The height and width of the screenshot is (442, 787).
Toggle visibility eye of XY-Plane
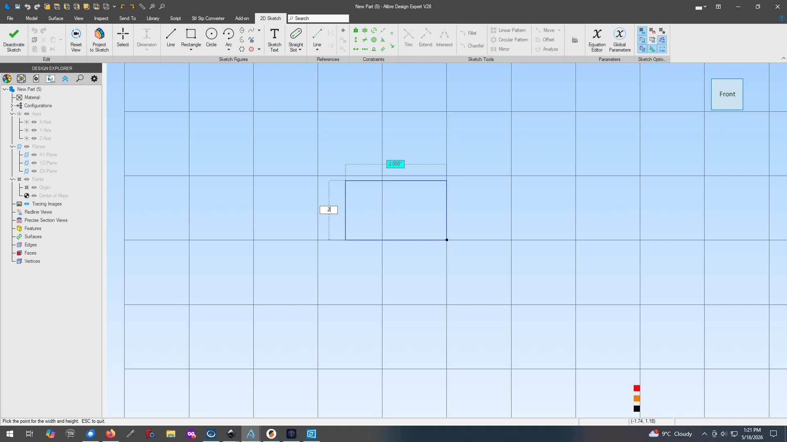tap(34, 155)
